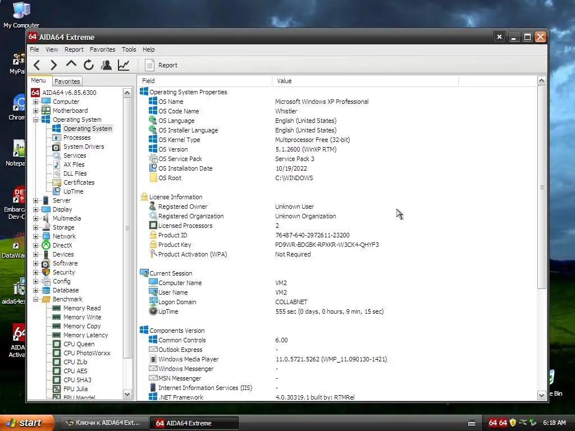Select the CPU Queen benchmark
The width and height of the screenshot is (575, 431).
(79, 344)
